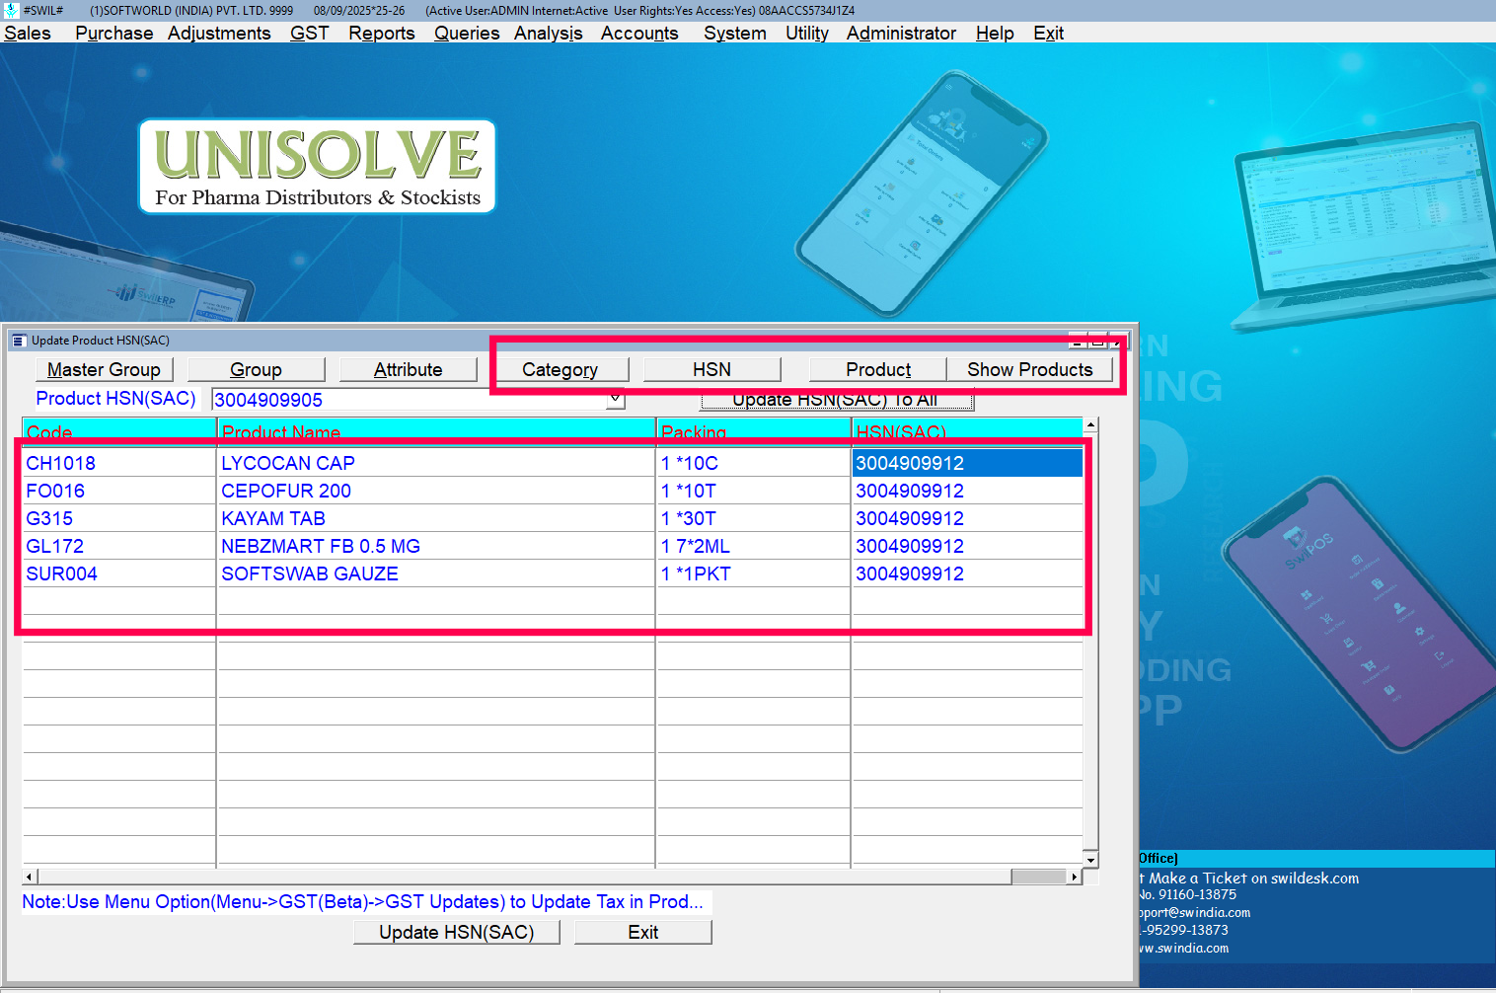
Task: Click the Attribute filter button
Action: 408,369
